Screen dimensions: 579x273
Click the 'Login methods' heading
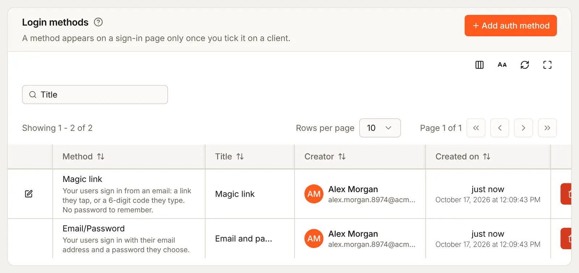(x=55, y=22)
